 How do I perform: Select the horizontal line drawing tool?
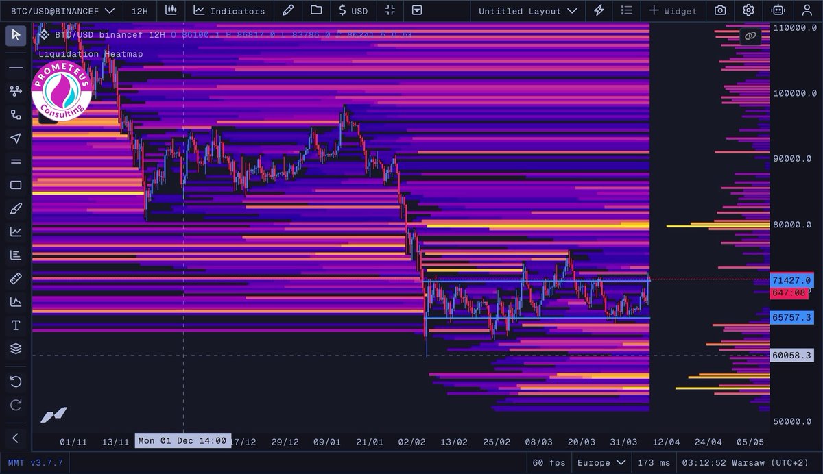(16, 68)
